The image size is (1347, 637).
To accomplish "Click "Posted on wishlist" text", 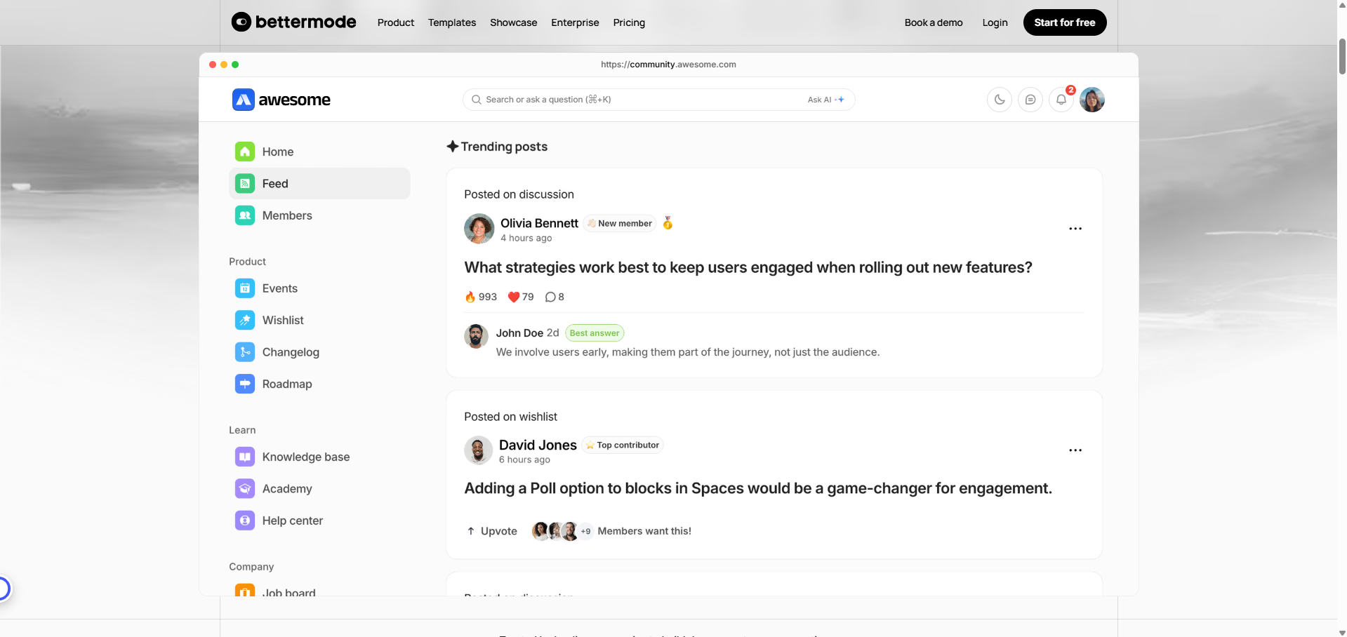I will coord(510,417).
